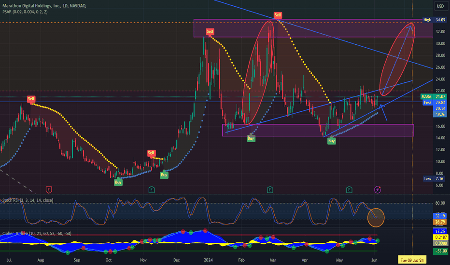Click the 17.25 Cipher B value tag
Screen dimensions: 450x265
[x=440, y=231]
